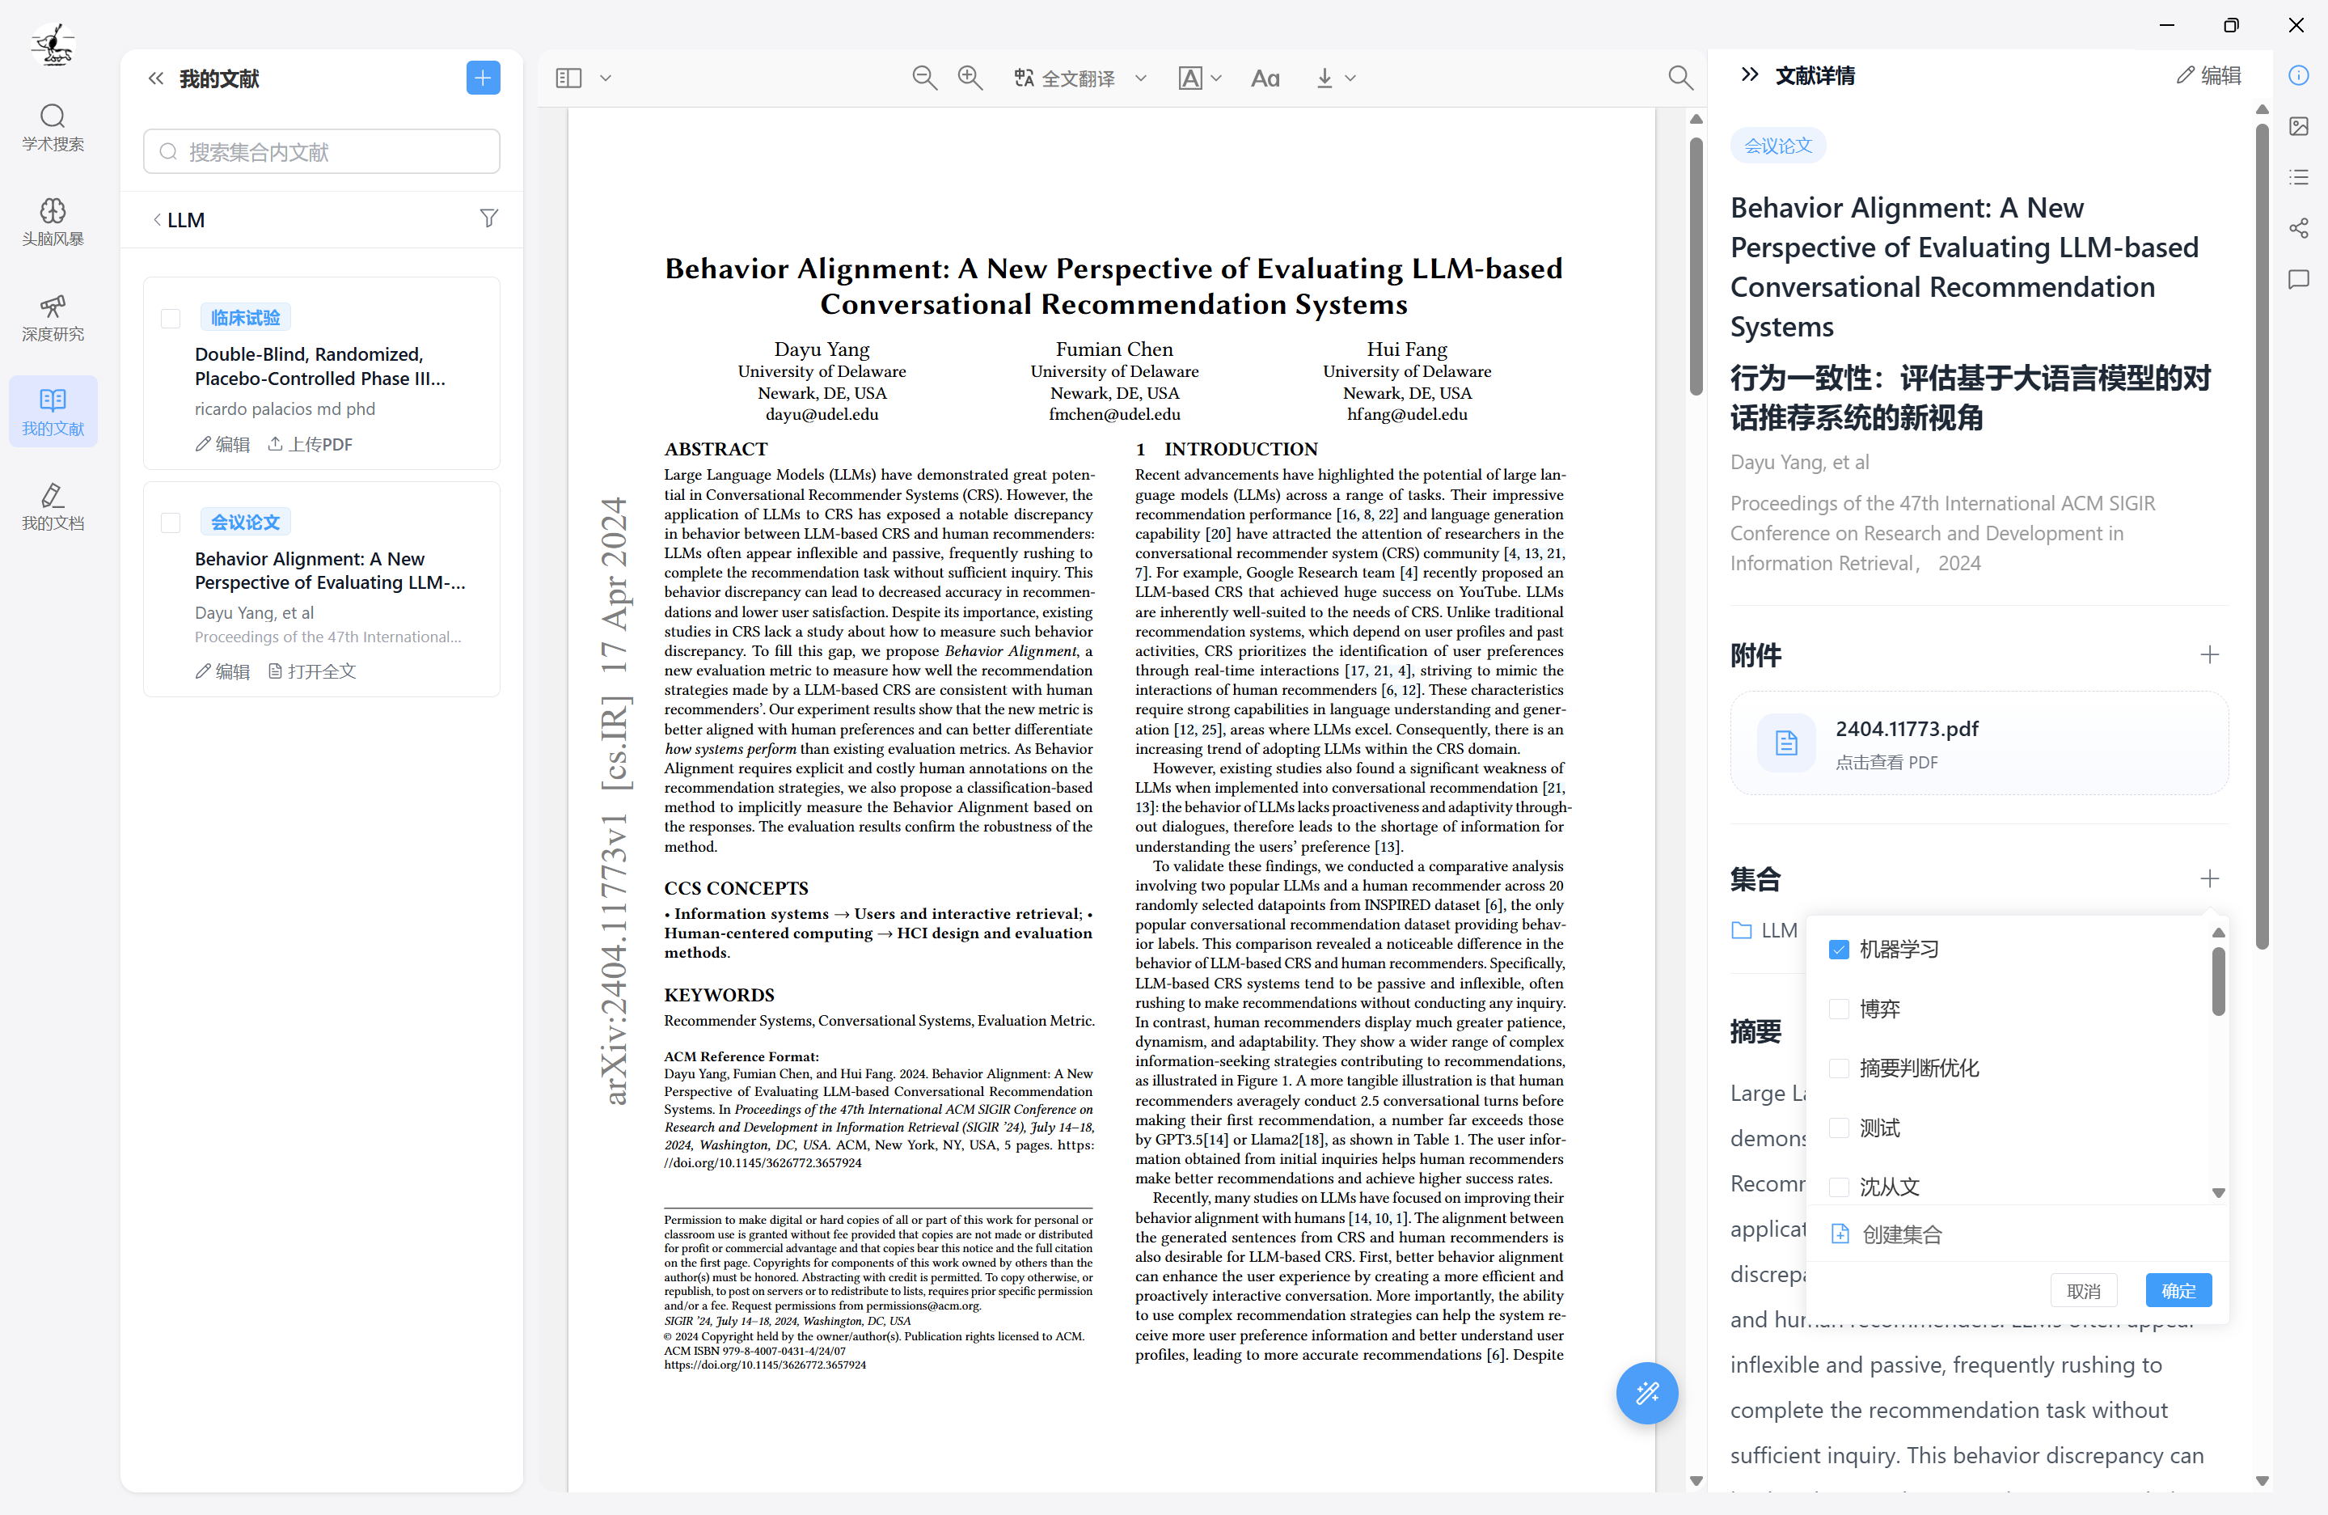Select checkbox for Double-Blind clinical trial paper
The image size is (2328, 1515).
pos(171,318)
